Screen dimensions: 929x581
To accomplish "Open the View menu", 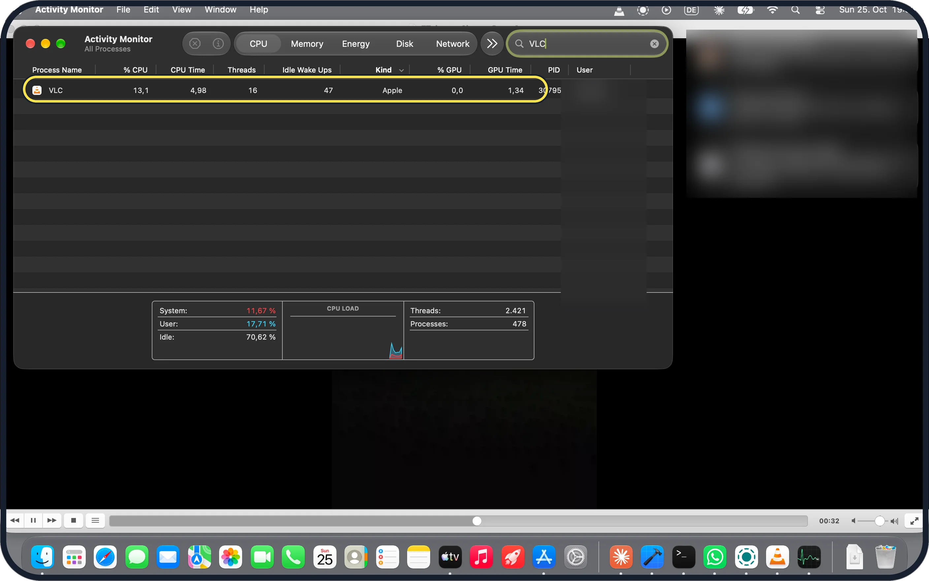I will pos(181,10).
